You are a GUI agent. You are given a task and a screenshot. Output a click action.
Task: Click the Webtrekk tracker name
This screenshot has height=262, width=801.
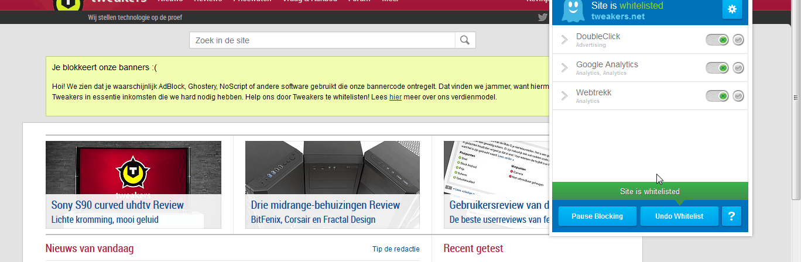click(x=594, y=92)
